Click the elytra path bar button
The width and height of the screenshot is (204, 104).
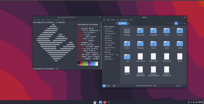coord(123,23)
